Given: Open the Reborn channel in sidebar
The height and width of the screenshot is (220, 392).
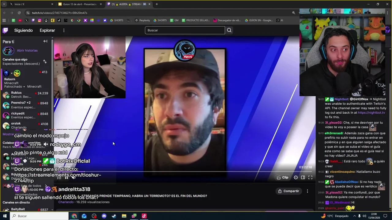Looking at the screenshot, I should (26, 79).
